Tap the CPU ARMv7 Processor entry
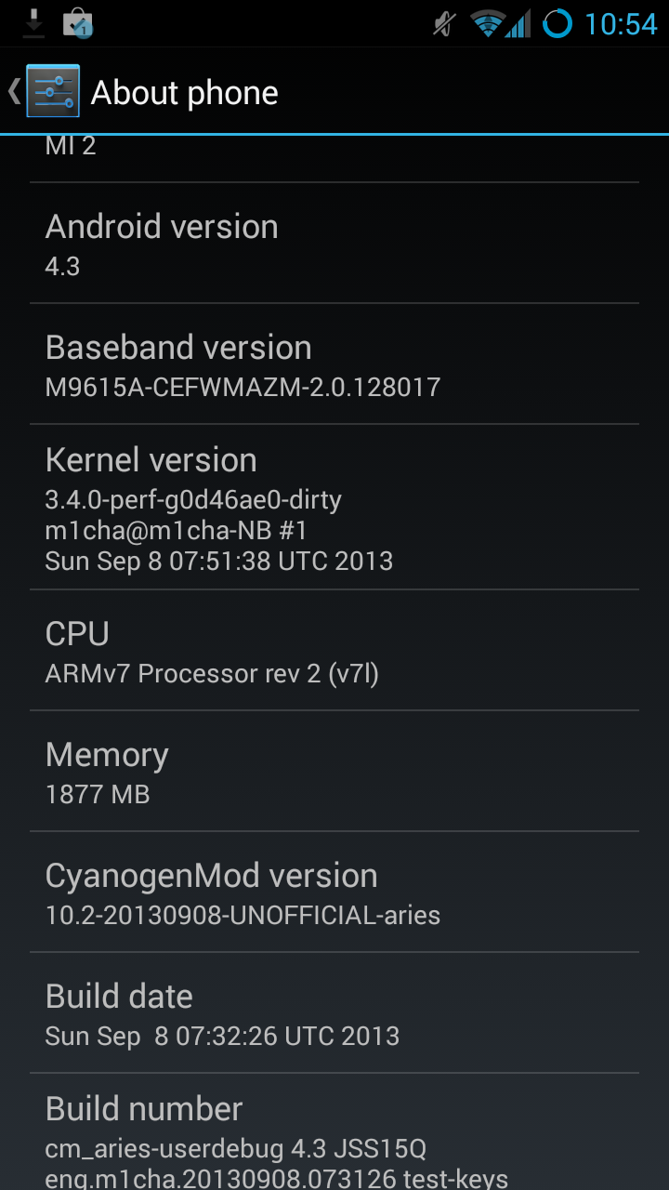The image size is (669, 1190). [x=334, y=651]
